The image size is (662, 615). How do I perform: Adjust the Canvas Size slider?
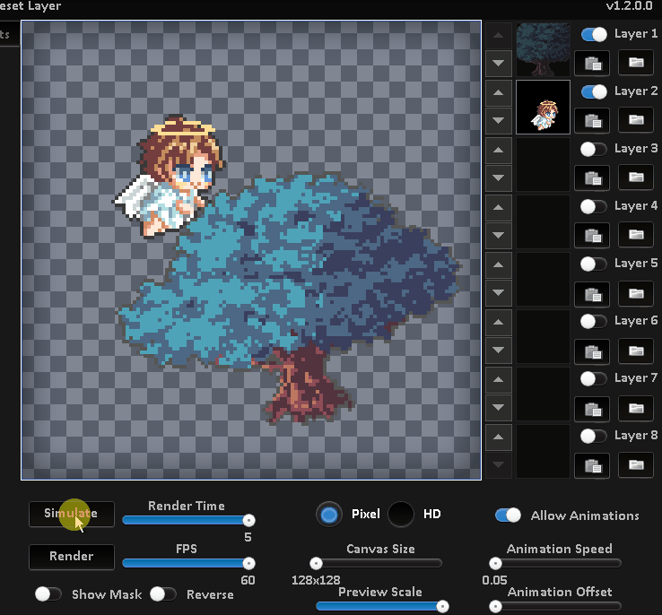point(376,563)
